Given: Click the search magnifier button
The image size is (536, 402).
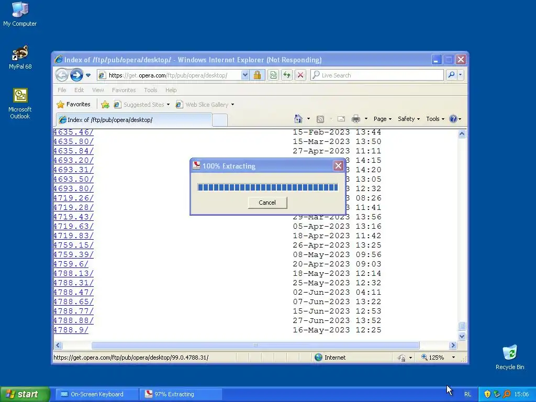Looking at the screenshot, I should pos(451,75).
